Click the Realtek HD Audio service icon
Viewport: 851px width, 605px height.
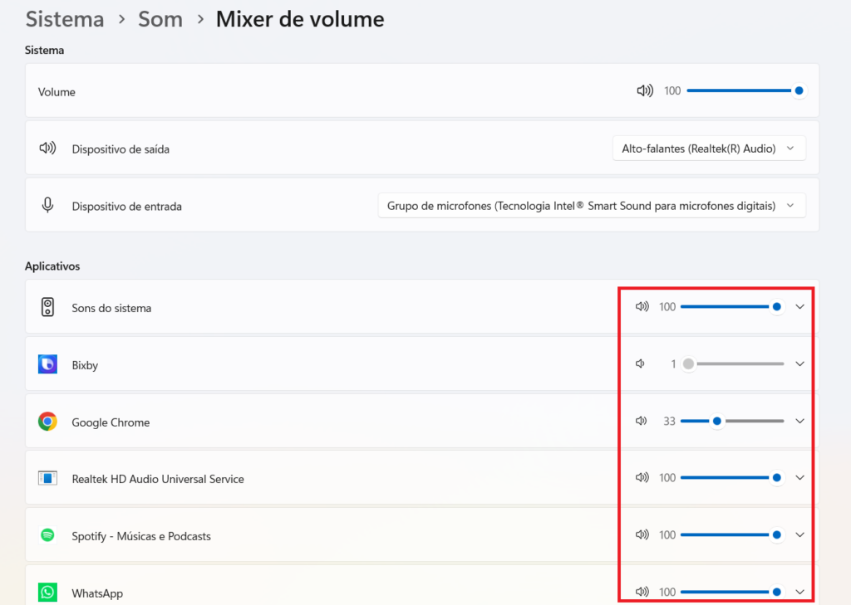tap(47, 478)
